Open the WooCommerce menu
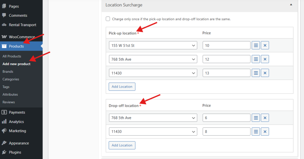The width and height of the screenshot is (304, 159). click(22, 37)
